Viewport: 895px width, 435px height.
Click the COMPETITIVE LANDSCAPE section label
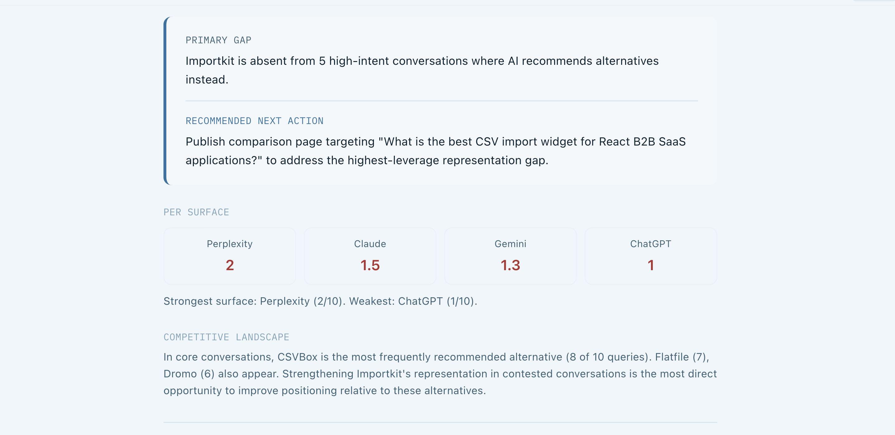tap(226, 337)
